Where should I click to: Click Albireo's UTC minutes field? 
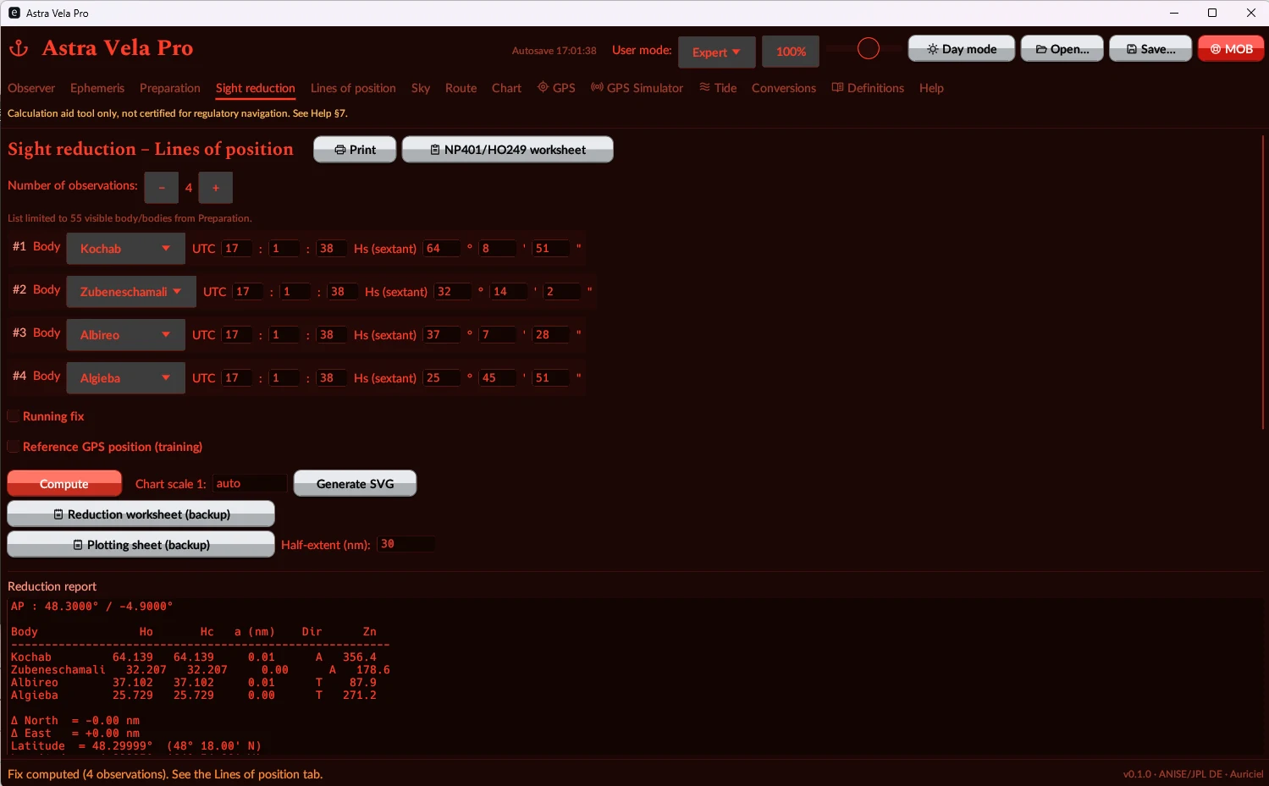284,335
